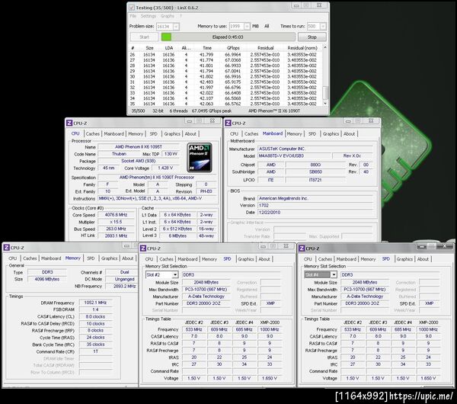
Task: Open the ? help menu in LinX
Action: [181, 16]
